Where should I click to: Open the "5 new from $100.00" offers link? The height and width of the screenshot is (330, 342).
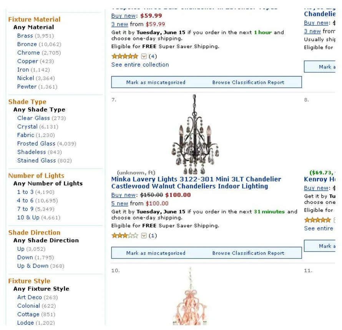click(120, 203)
